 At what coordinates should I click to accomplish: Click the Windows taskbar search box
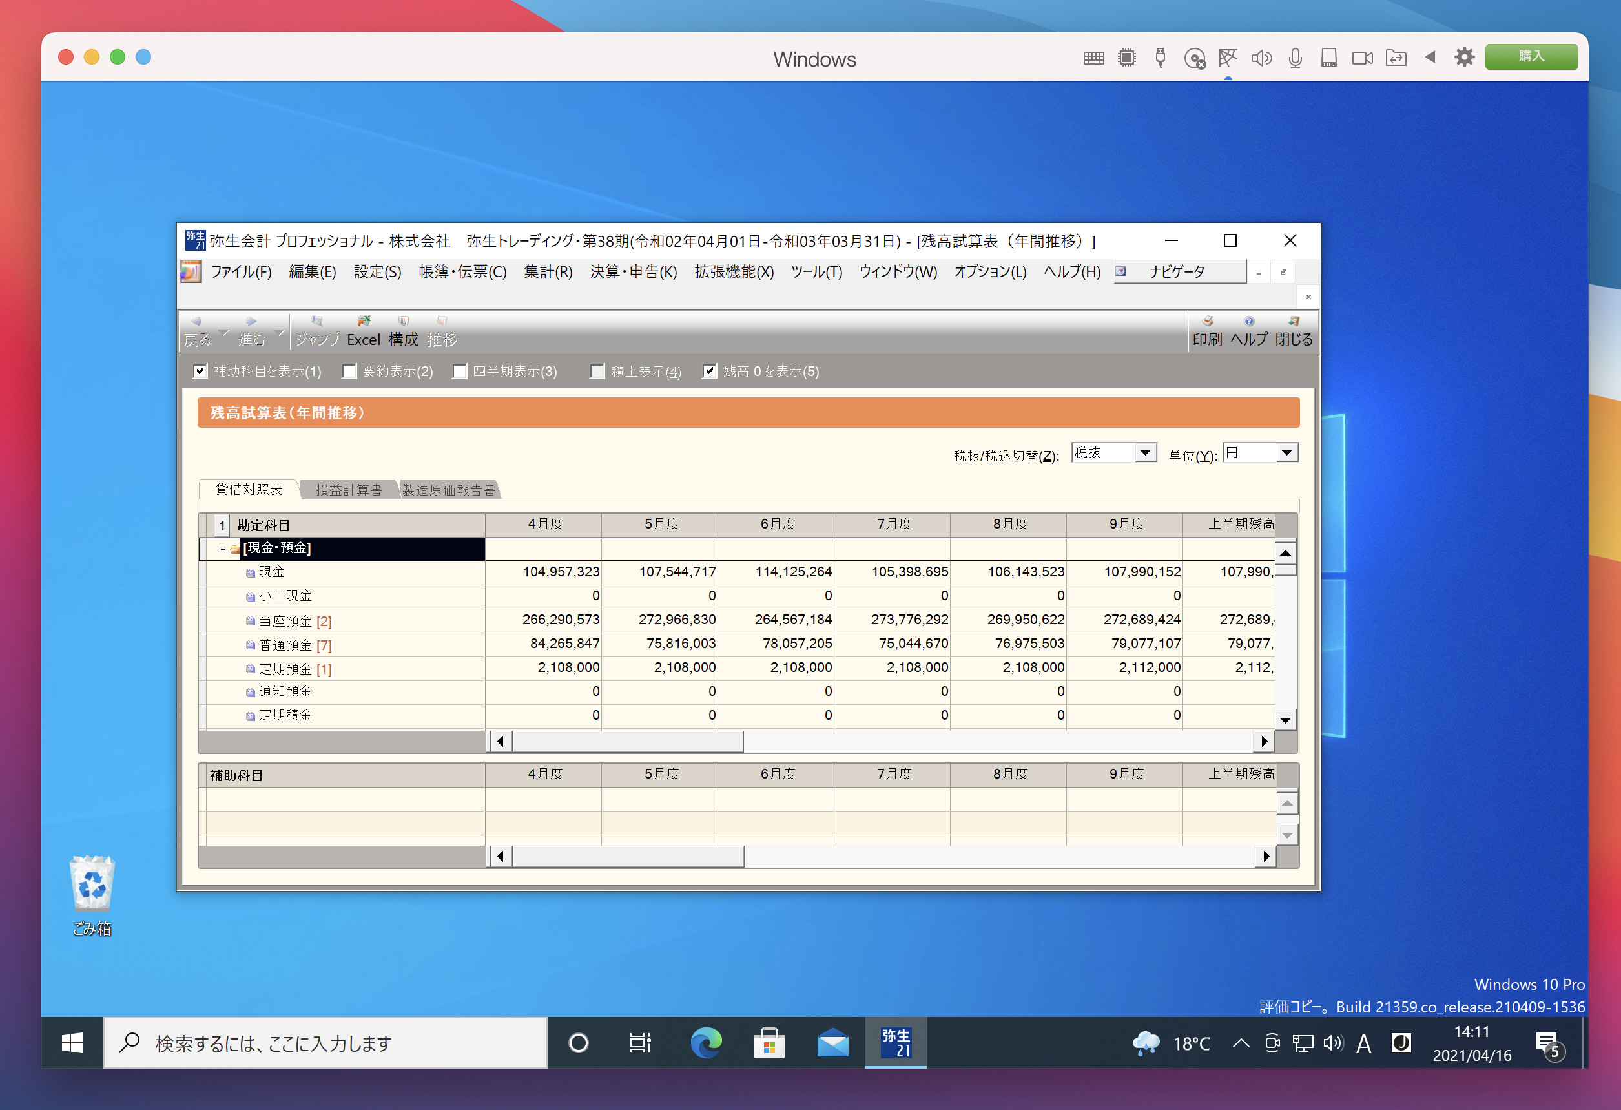325,1043
